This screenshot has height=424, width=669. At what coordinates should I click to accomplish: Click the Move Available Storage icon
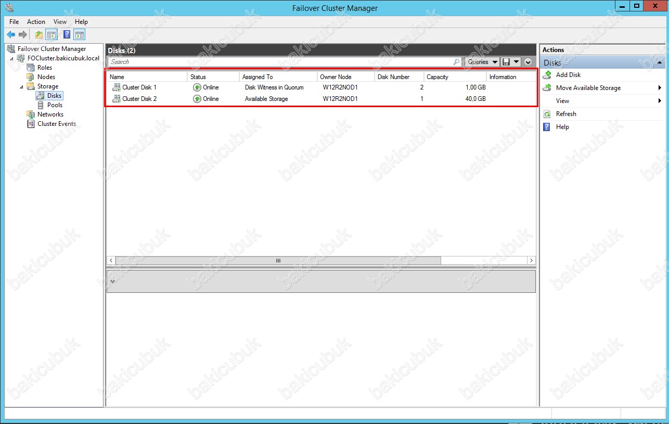pos(547,88)
